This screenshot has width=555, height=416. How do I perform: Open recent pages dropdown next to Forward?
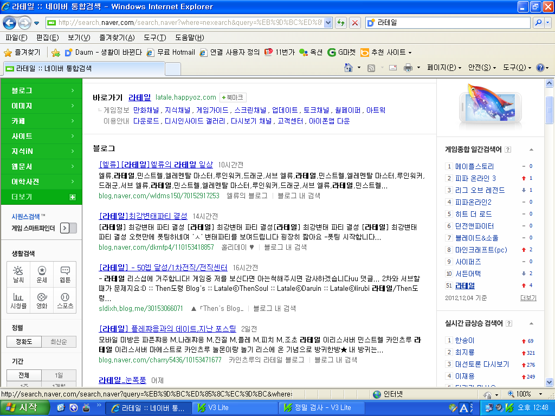[36, 23]
